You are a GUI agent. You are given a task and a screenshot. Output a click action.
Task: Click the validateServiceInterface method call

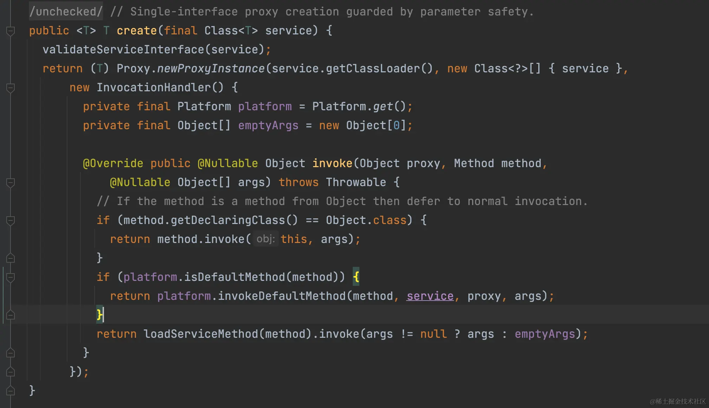click(x=123, y=50)
